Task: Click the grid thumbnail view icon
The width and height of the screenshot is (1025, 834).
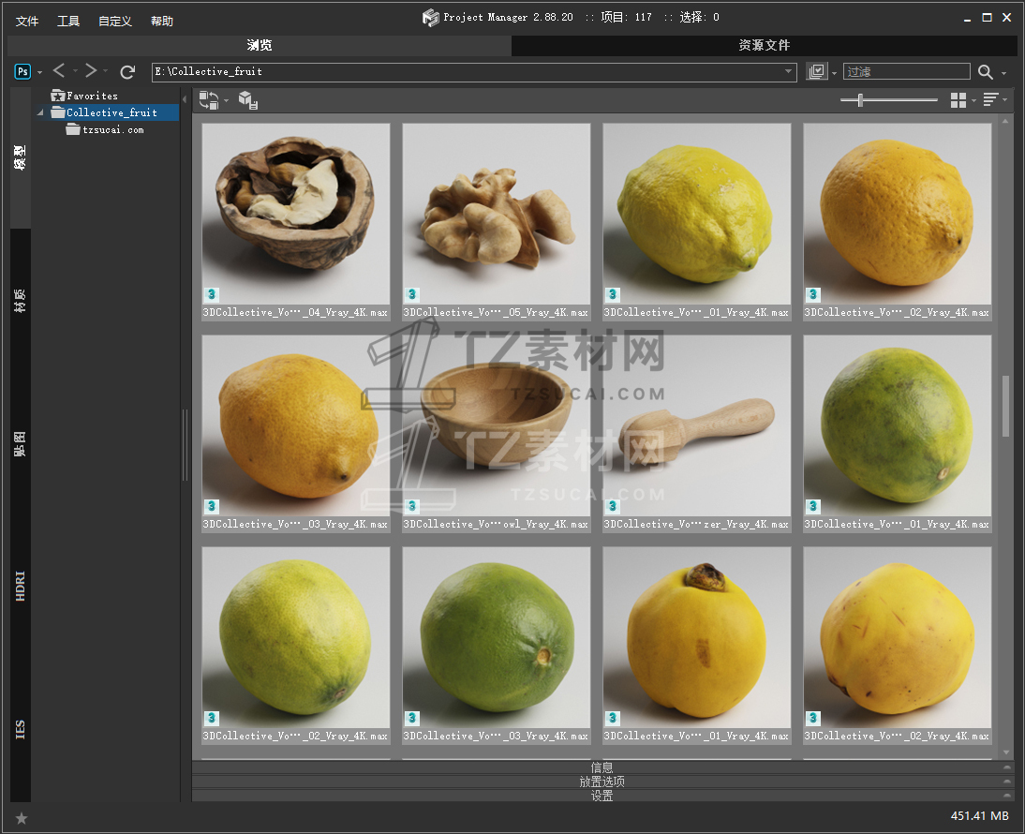Action: [958, 100]
